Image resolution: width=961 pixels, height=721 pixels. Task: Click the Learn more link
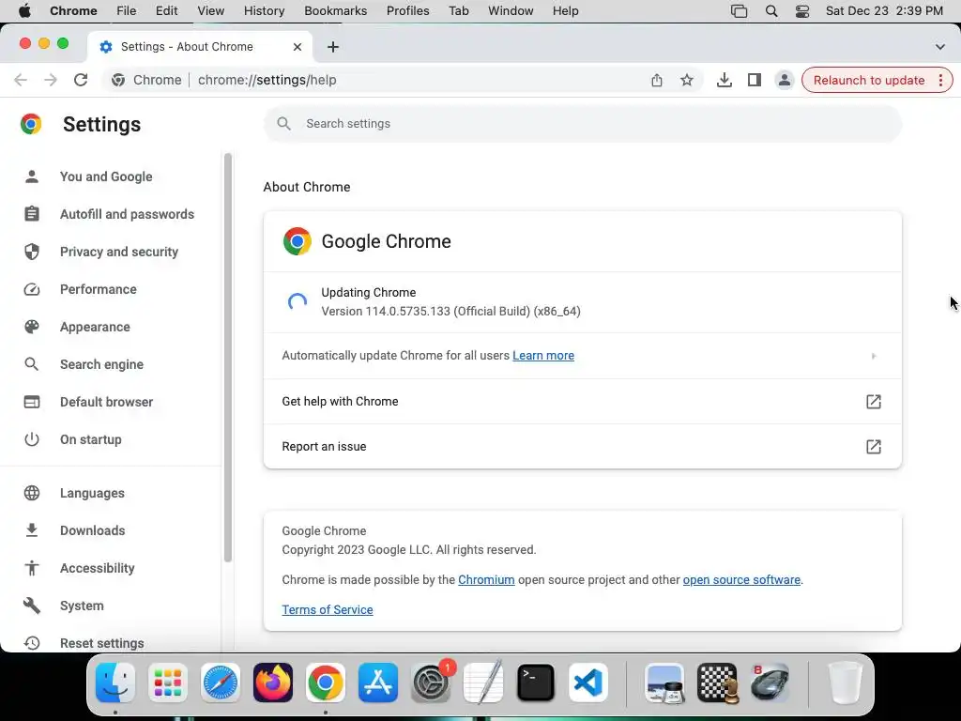(543, 356)
